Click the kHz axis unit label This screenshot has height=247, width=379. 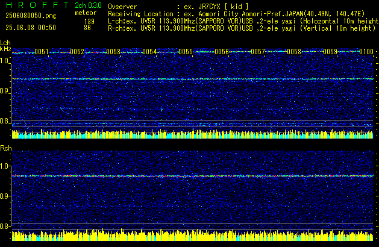[x=5, y=49]
